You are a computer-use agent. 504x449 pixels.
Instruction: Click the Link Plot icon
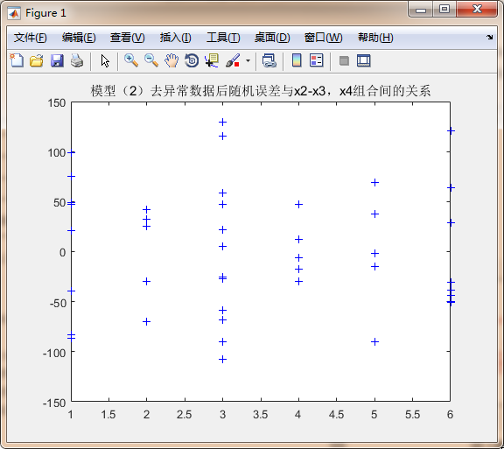269,60
